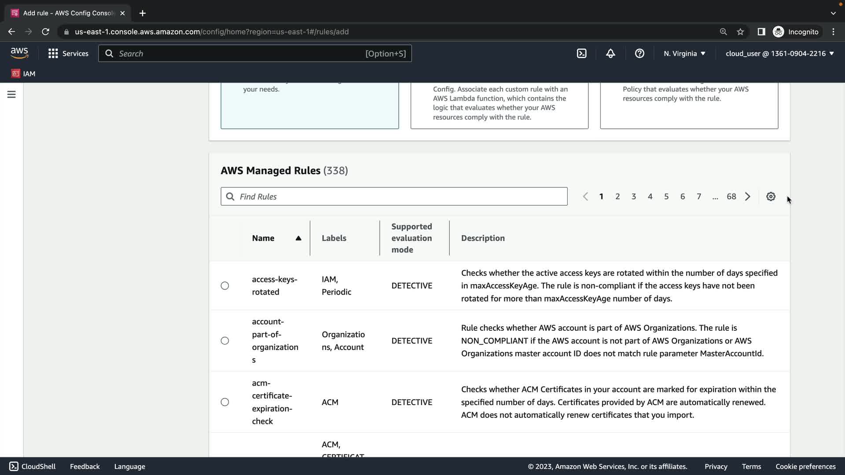Select the account-part-of-organizations rule
The height and width of the screenshot is (475, 845).
pos(225,341)
